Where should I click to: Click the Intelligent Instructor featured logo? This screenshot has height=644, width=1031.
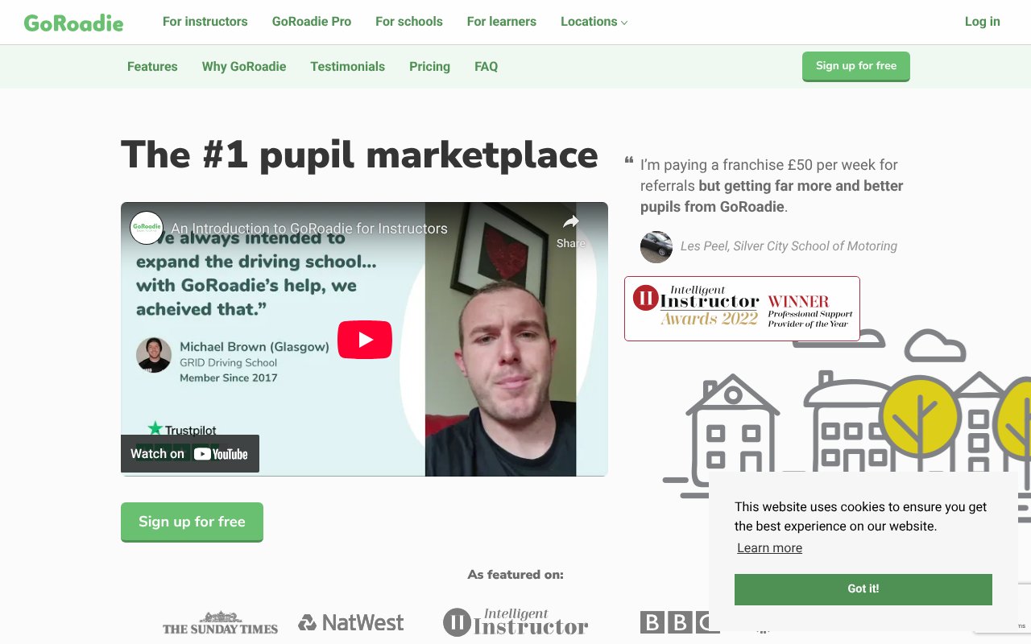click(515, 622)
